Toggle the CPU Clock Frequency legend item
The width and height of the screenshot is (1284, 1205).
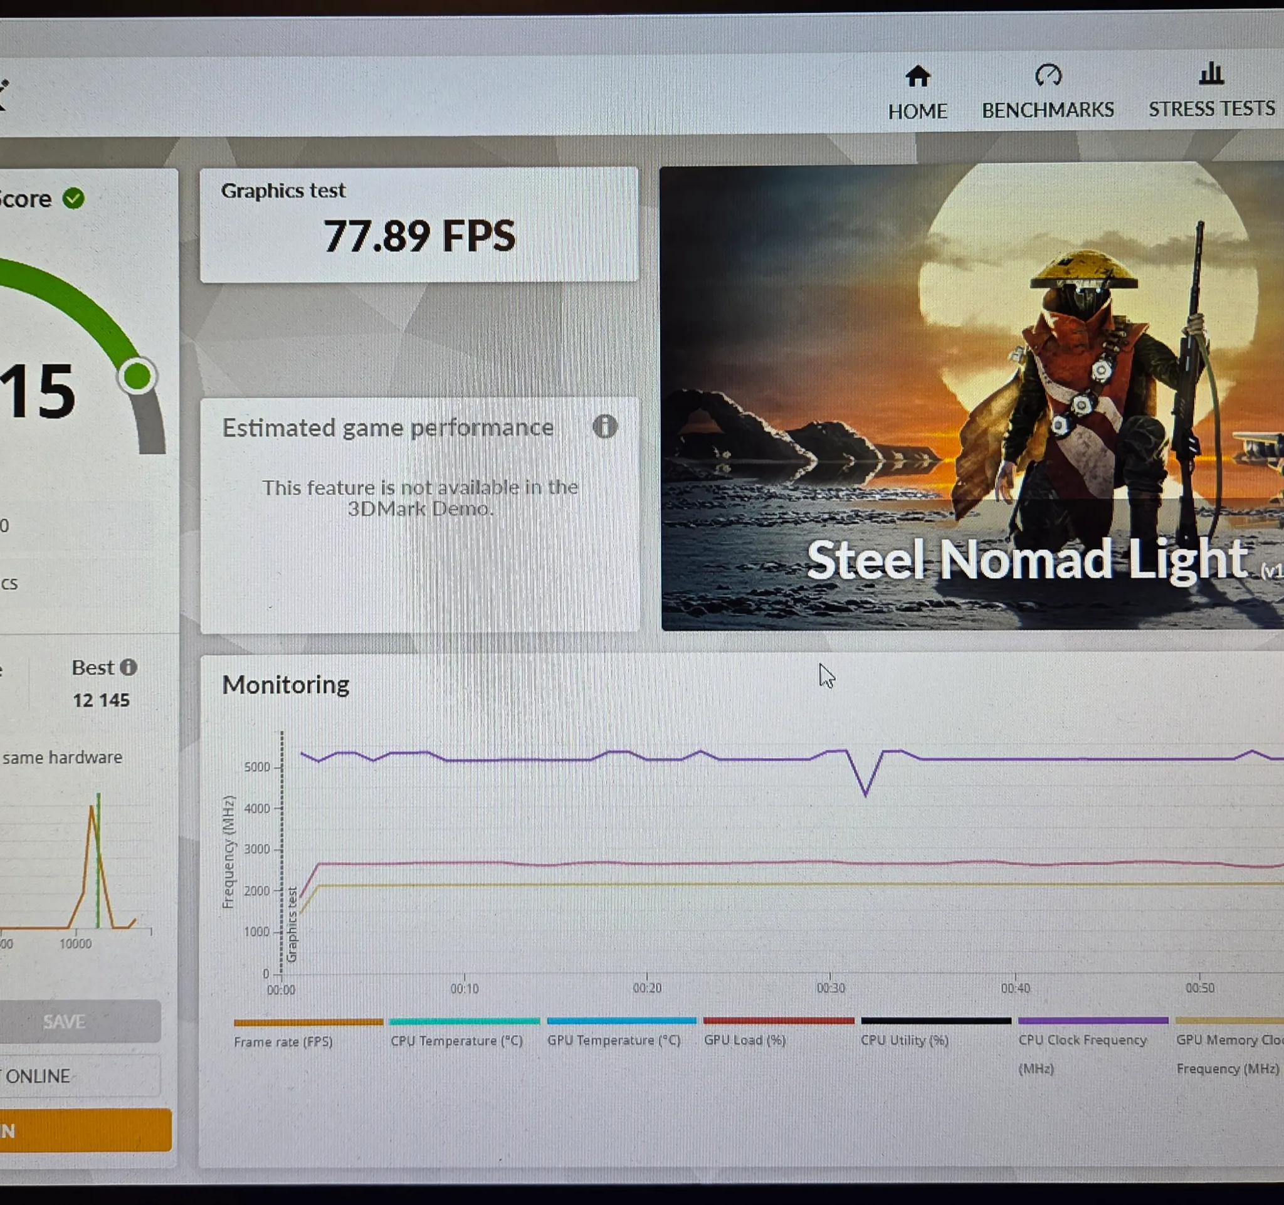(x=1093, y=1046)
